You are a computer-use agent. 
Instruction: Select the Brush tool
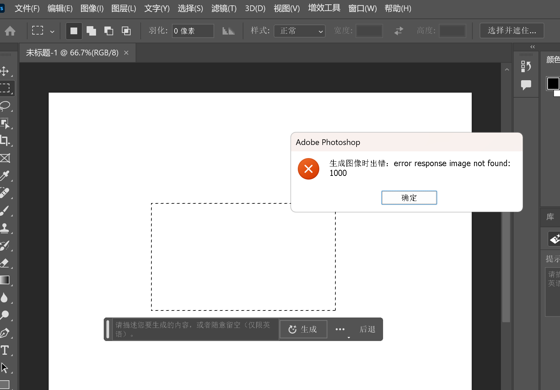point(5,210)
